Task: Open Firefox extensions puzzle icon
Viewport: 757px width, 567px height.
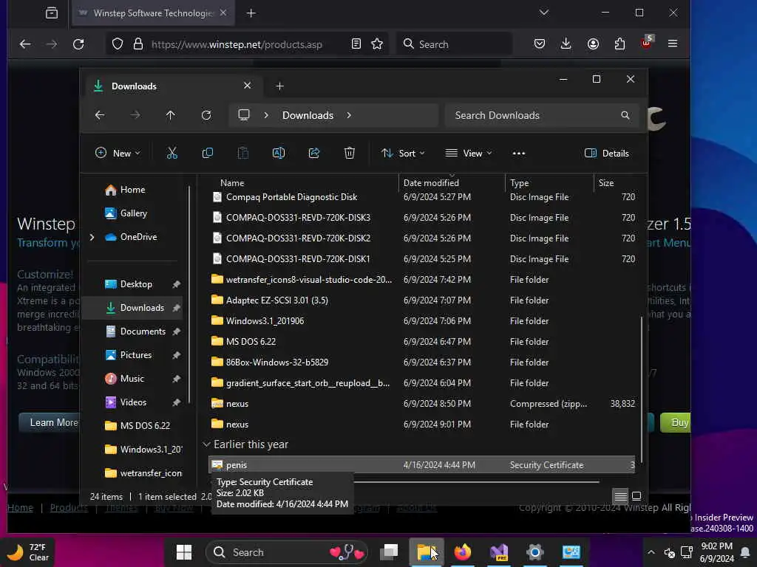Action: coord(620,44)
